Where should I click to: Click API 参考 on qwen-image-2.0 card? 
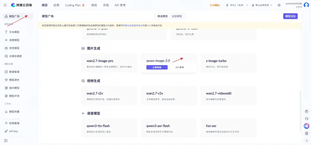click(x=179, y=67)
